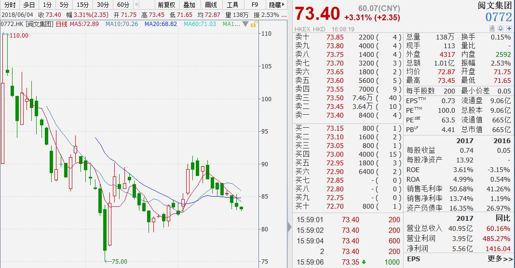Screen dimensions: 515x268
Task: Open the 隐藏 hide options menu
Action: [277, 5]
